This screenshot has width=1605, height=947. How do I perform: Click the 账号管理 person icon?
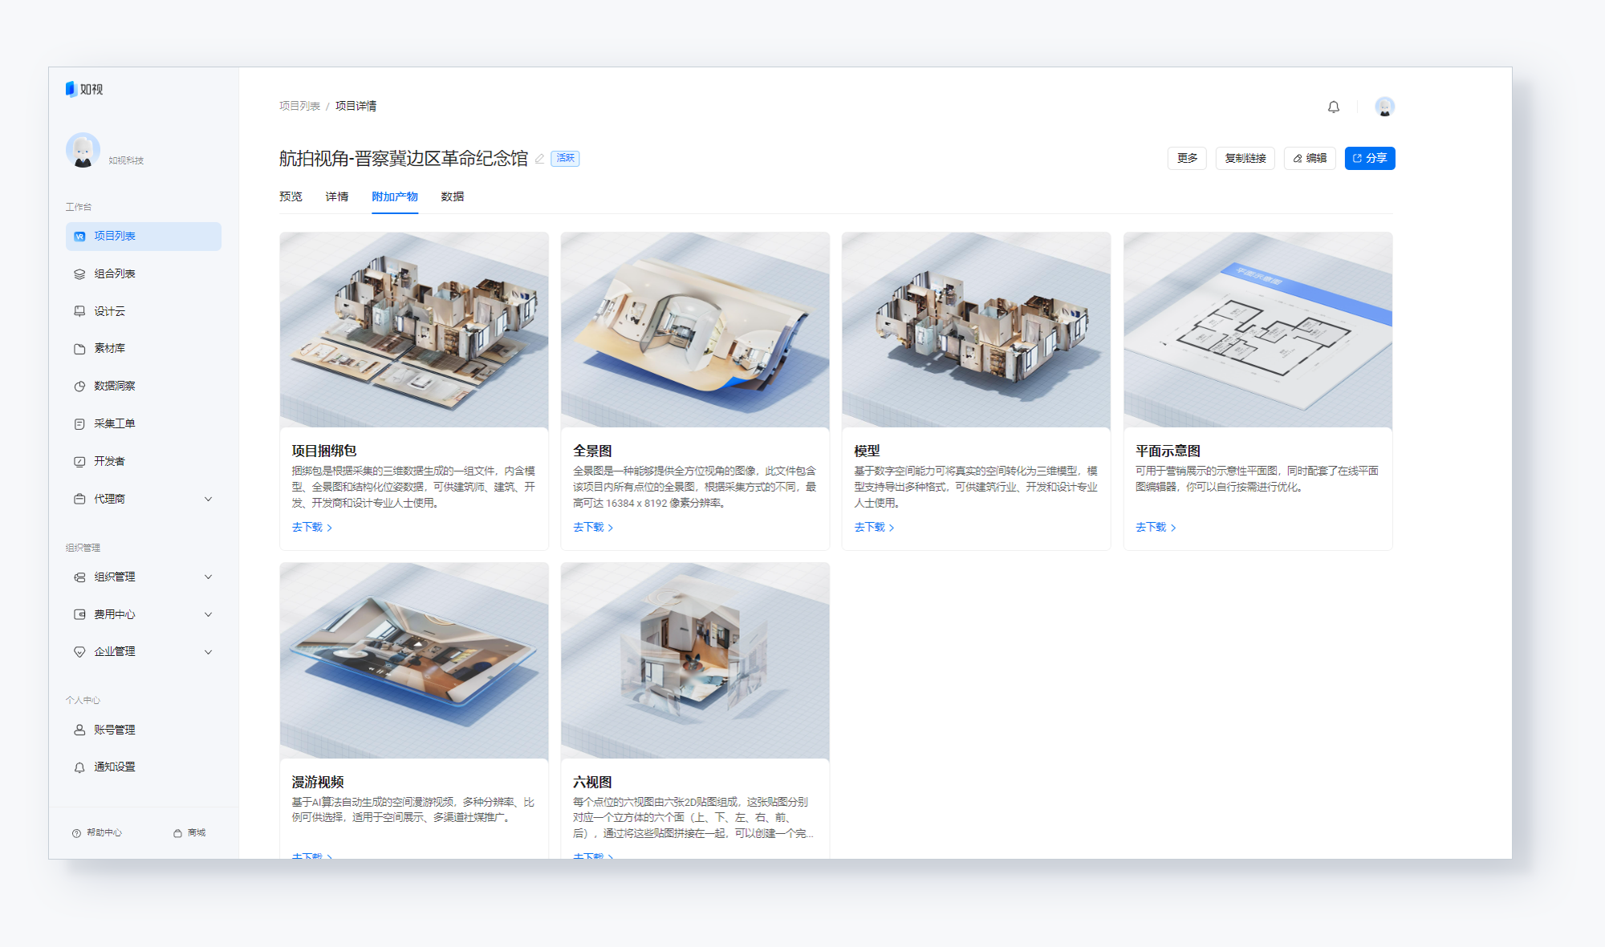79,730
